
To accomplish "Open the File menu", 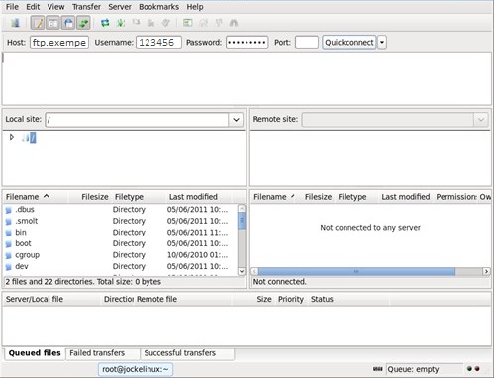I will click(x=12, y=7).
